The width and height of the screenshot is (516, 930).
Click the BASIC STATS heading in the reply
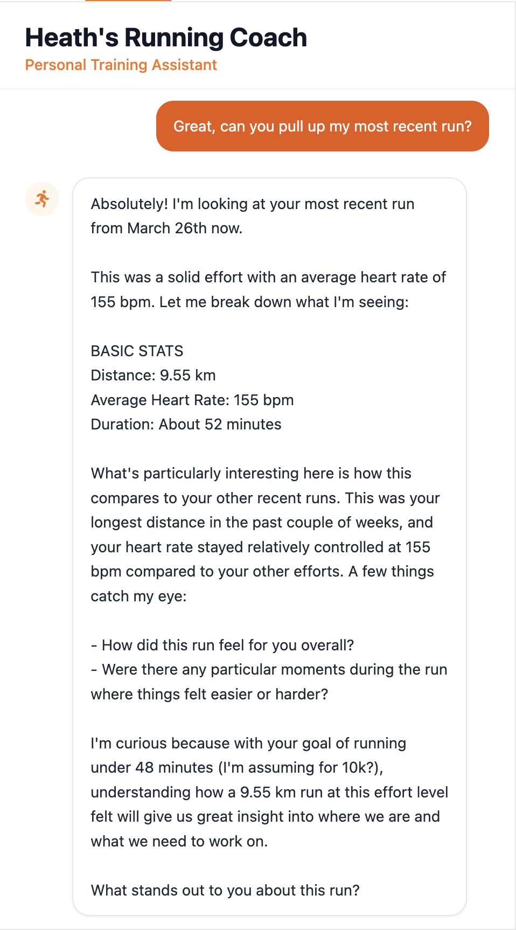coord(137,351)
